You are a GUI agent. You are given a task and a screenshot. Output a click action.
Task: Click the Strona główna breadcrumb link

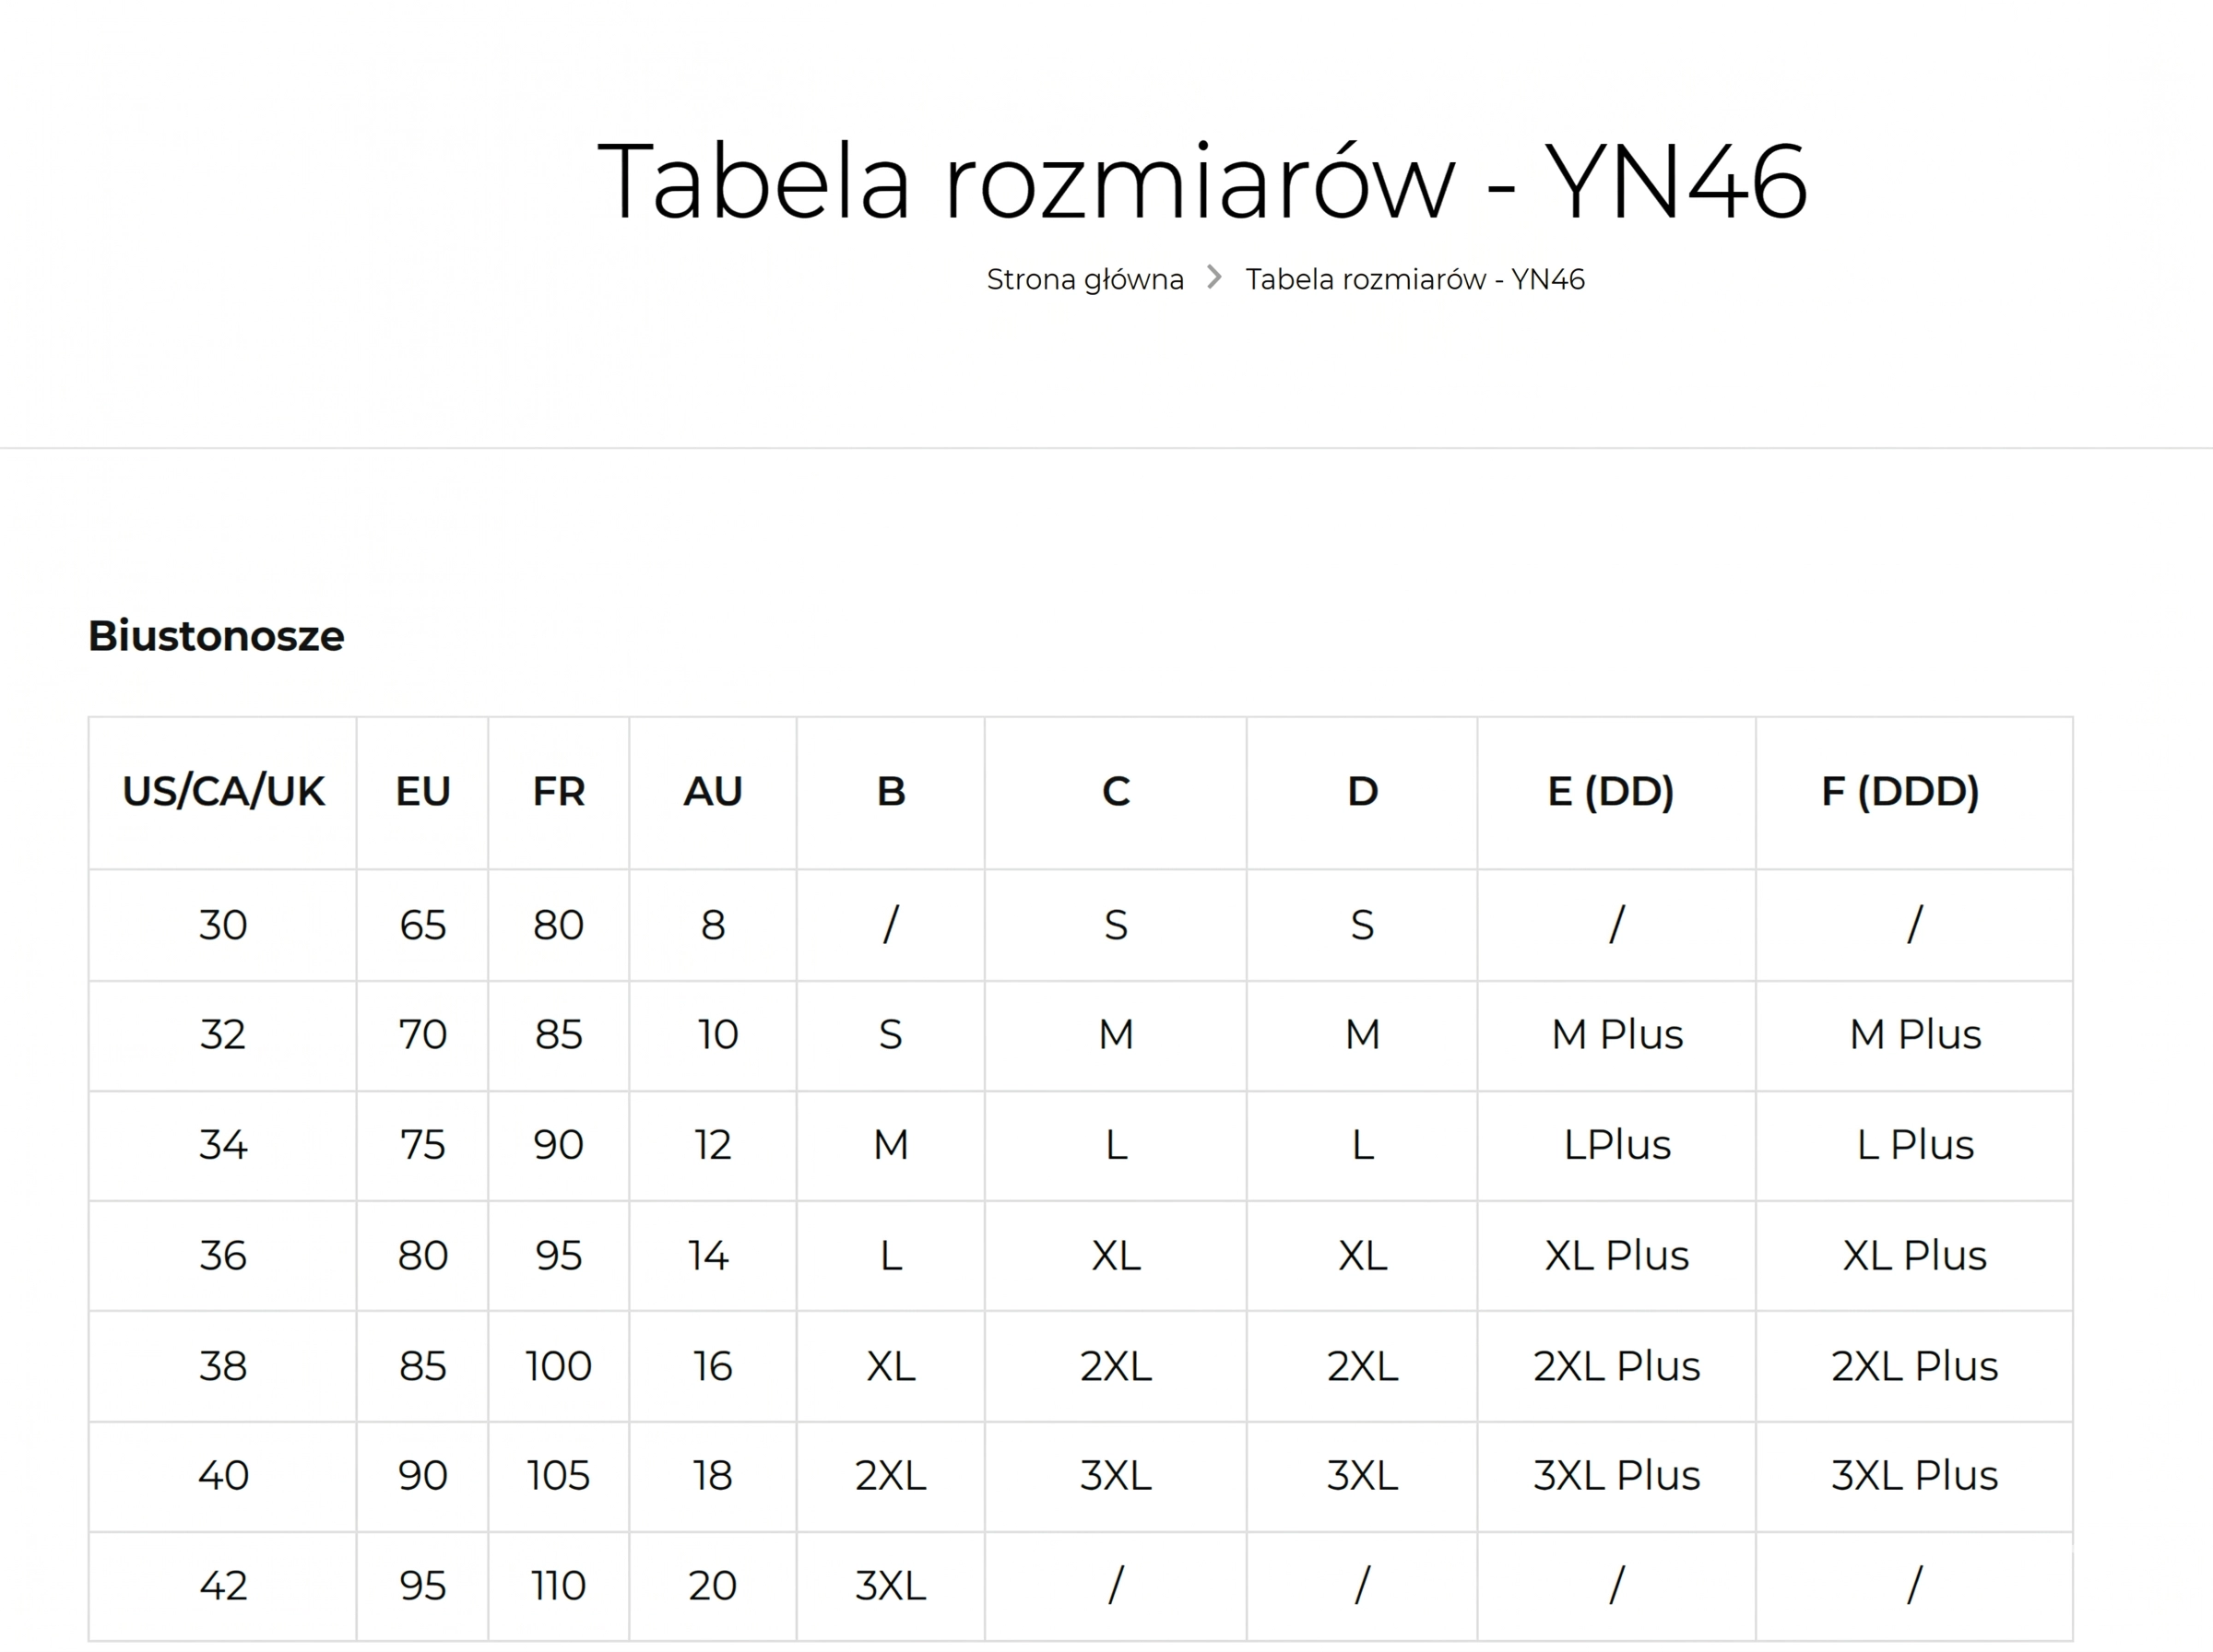tap(1084, 279)
